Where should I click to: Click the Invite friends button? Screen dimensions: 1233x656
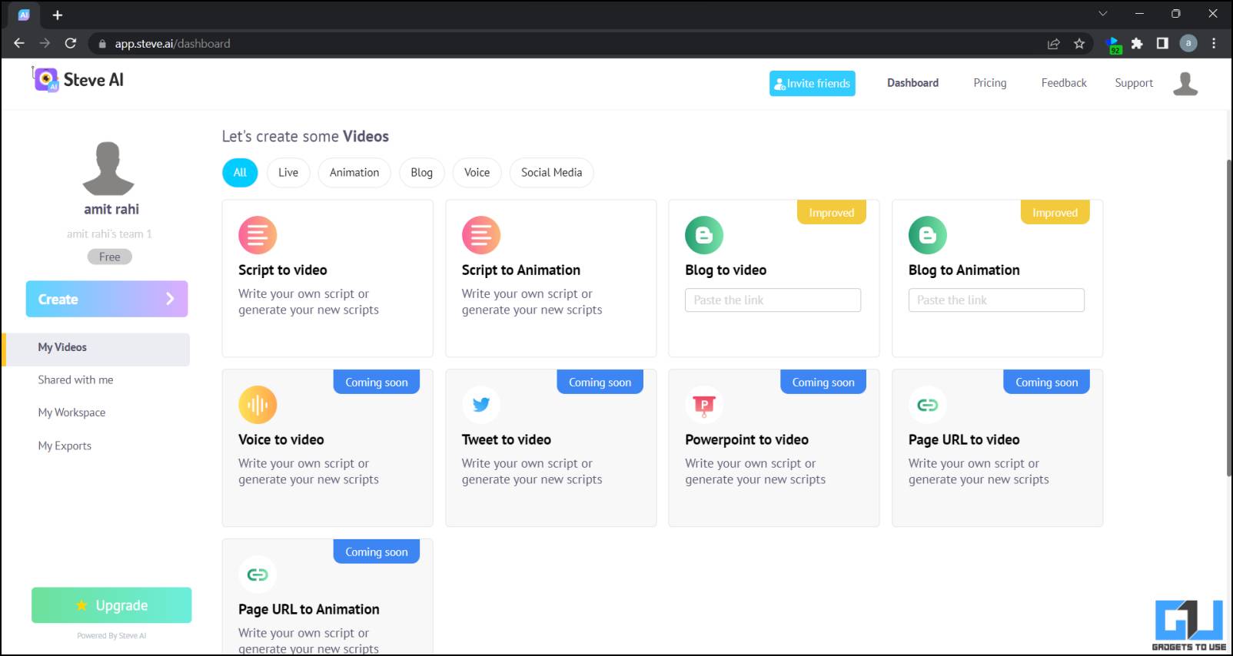click(813, 84)
